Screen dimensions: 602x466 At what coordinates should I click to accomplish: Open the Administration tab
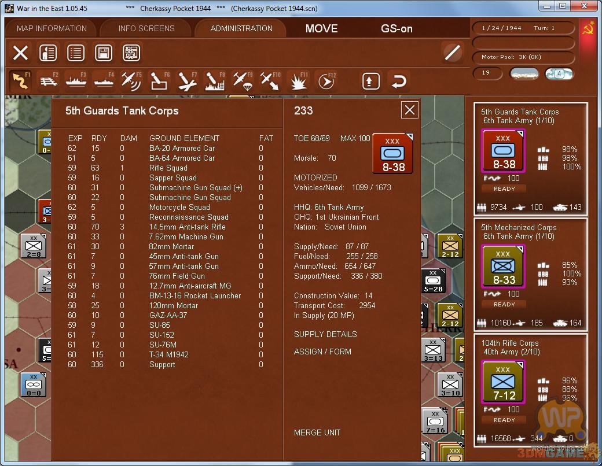pyautogui.click(x=241, y=28)
